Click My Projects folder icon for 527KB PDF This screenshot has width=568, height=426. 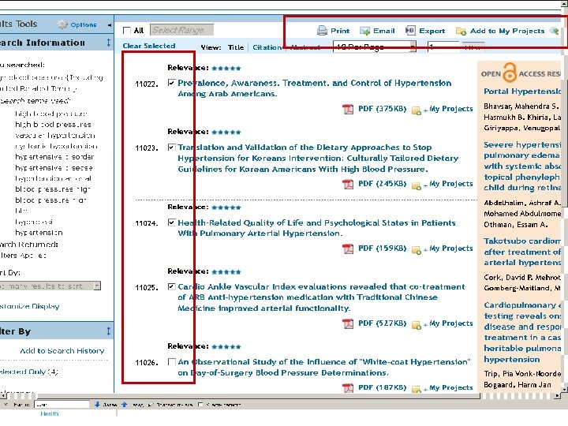coord(417,324)
